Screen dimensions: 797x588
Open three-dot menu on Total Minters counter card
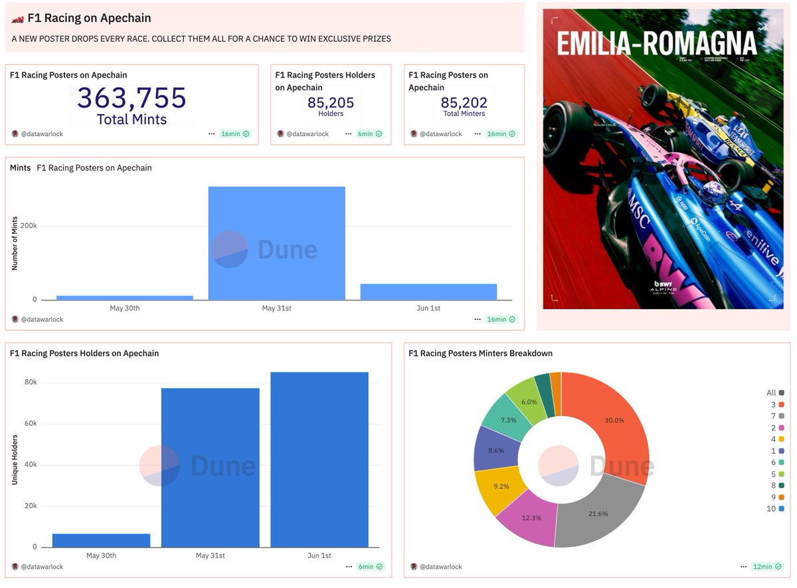(478, 134)
